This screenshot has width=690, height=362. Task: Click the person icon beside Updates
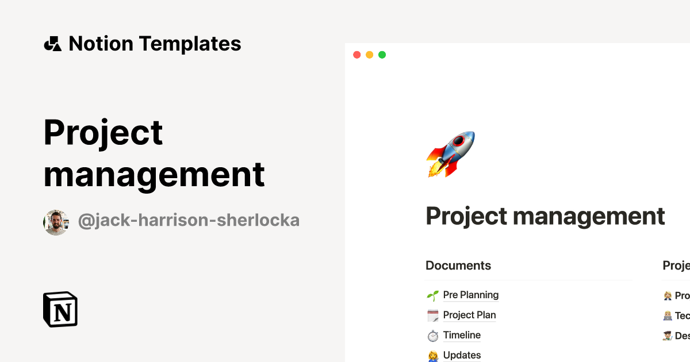[x=432, y=356]
